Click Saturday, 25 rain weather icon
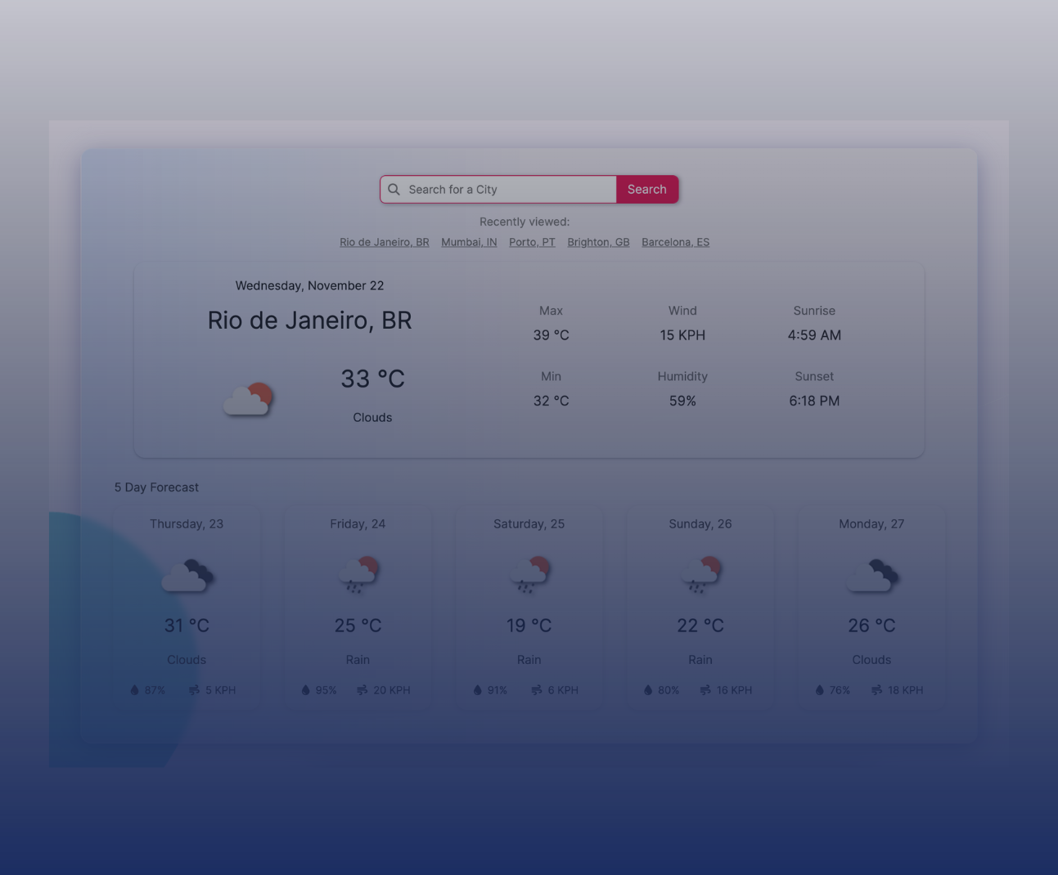This screenshot has width=1058, height=875. (529, 575)
